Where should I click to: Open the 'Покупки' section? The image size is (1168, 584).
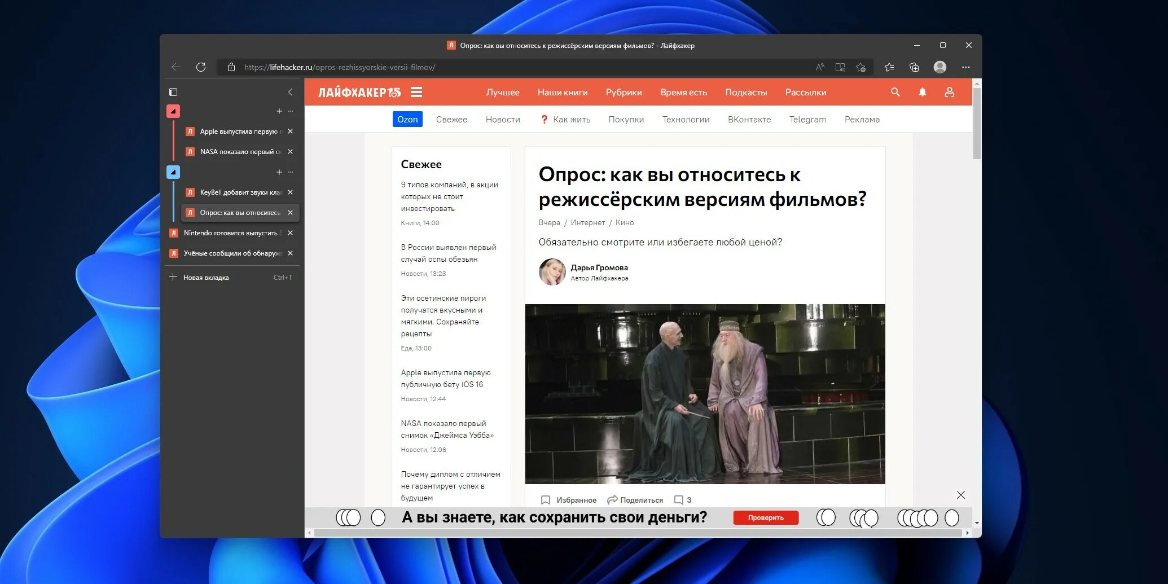(626, 120)
